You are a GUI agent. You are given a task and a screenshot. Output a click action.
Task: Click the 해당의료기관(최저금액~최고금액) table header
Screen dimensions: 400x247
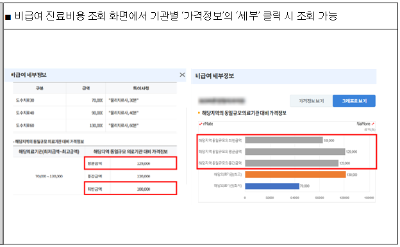coord(49,152)
